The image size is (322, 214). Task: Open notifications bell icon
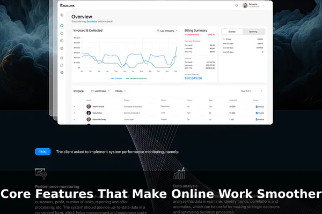236,5
